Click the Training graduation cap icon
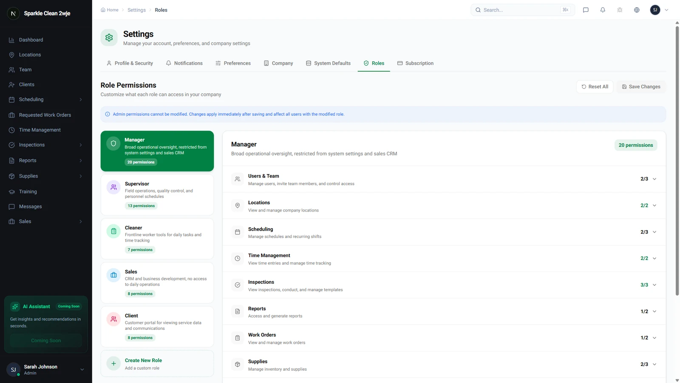This screenshot has height=383, width=680. pyautogui.click(x=11, y=192)
